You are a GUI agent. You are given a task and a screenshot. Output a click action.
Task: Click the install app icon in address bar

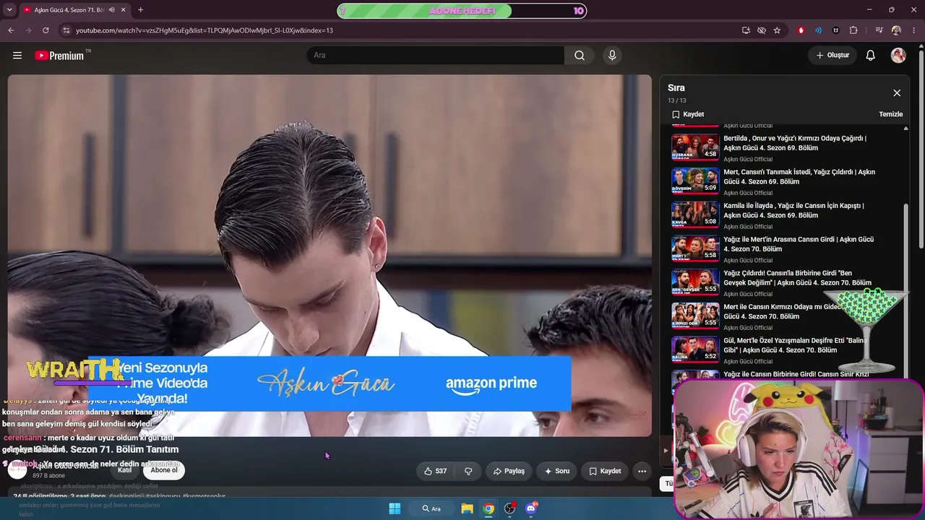tap(746, 30)
